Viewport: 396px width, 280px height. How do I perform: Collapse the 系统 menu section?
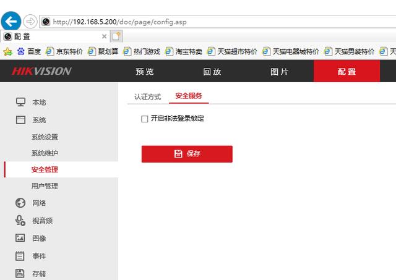coord(39,120)
